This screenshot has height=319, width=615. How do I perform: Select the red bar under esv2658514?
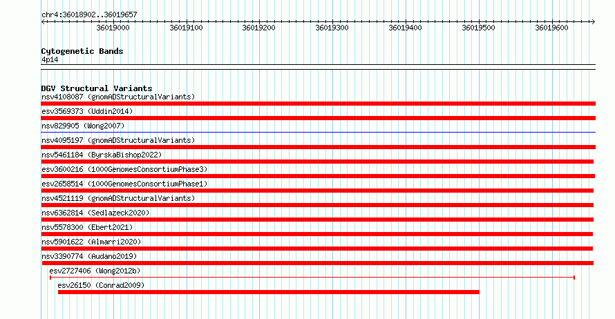pyautogui.click(x=317, y=191)
